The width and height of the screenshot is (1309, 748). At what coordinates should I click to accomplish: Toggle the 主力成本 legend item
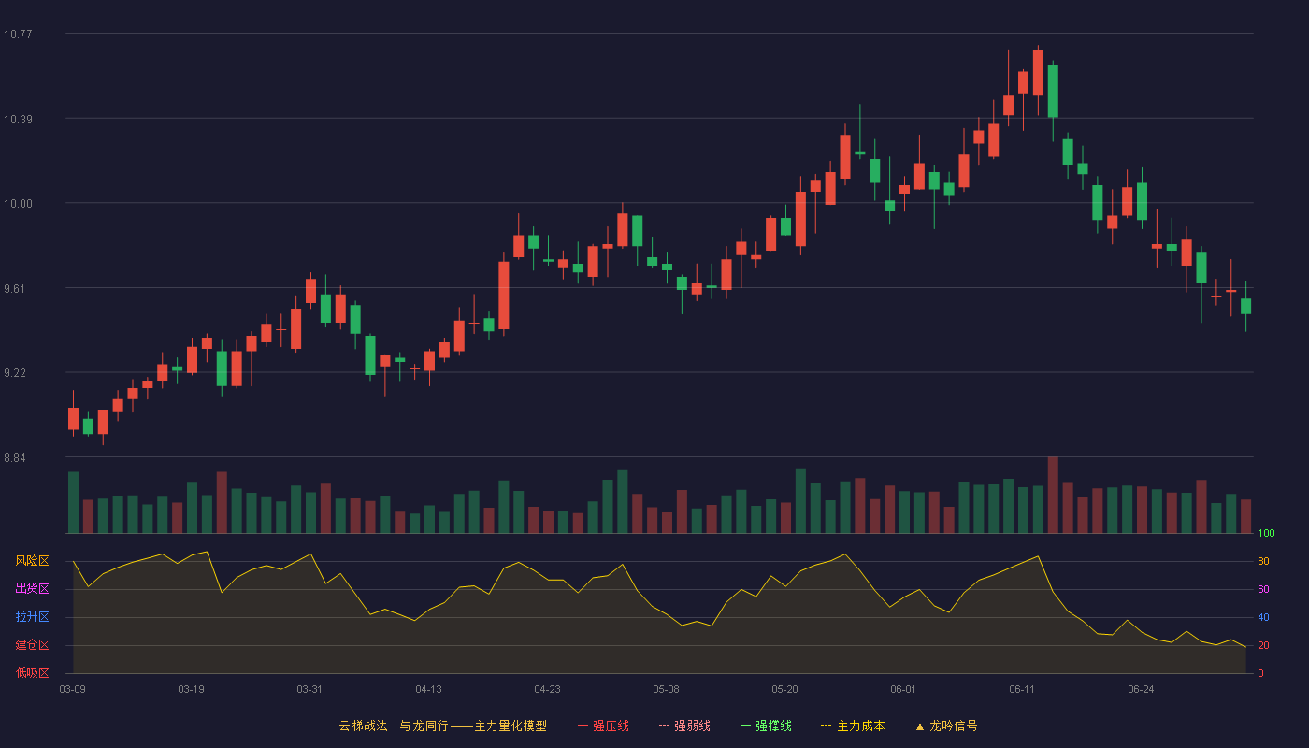click(x=853, y=726)
